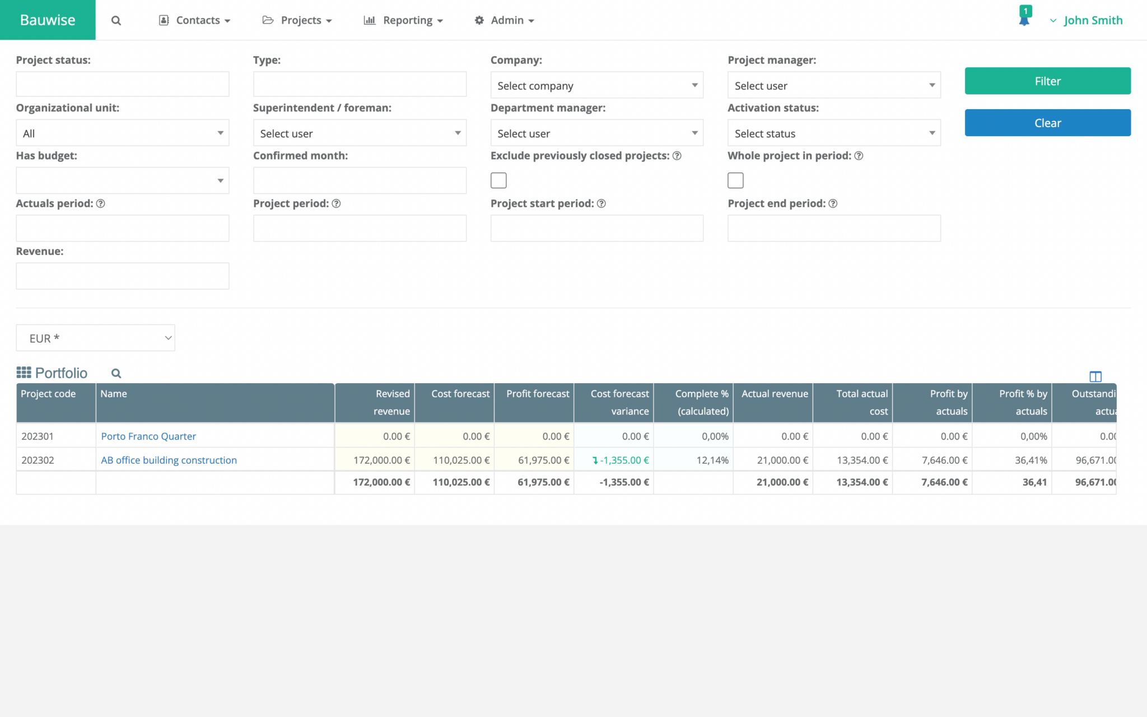Click the search magnifier in top navbar

coord(116,20)
